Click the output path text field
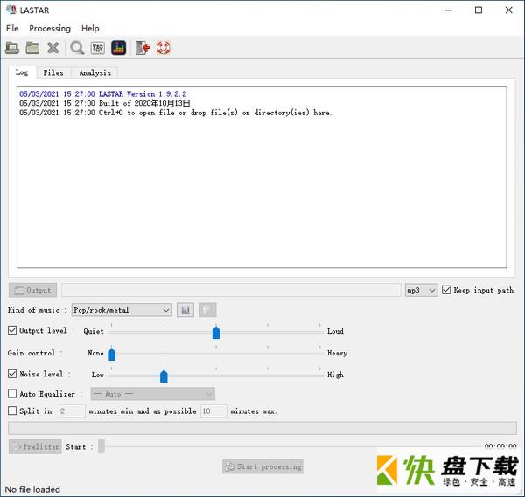 pos(231,290)
